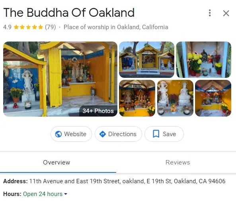Open the 79 reviews count link
Image resolution: width=236 pixels, height=204 pixels.
[x=51, y=27]
